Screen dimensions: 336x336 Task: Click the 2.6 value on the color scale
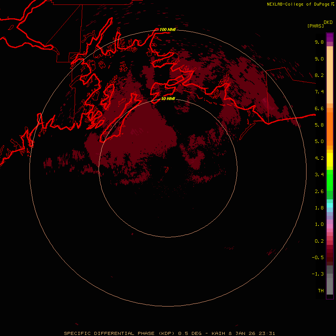click(319, 192)
